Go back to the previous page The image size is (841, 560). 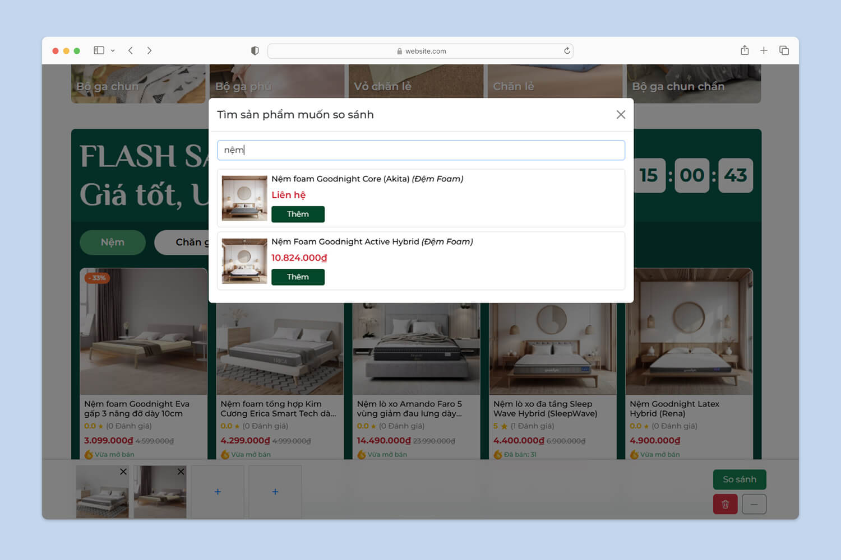[131, 50]
